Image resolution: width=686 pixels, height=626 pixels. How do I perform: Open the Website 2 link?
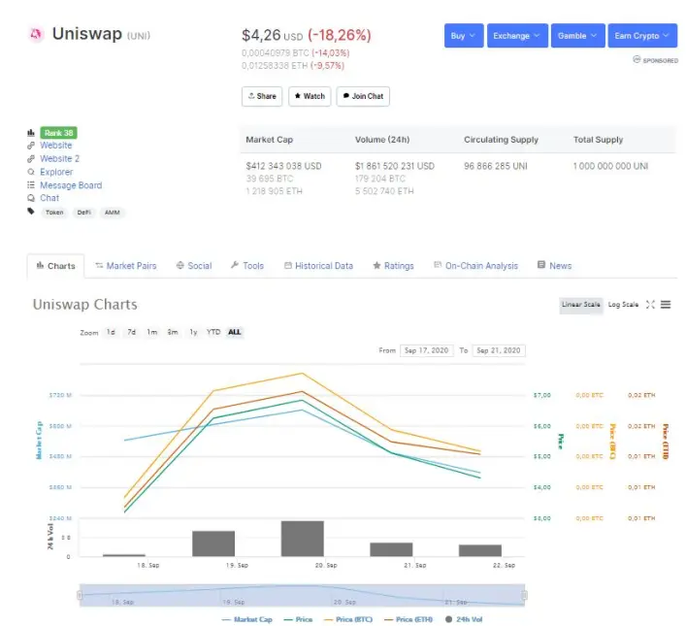point(59,158)
